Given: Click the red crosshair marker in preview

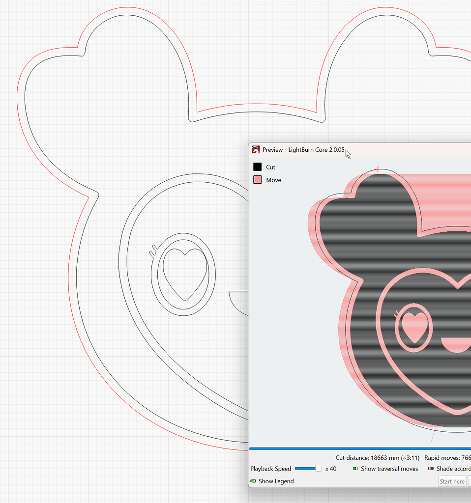Looking at the screenshot, I should [x=378, y=169].
